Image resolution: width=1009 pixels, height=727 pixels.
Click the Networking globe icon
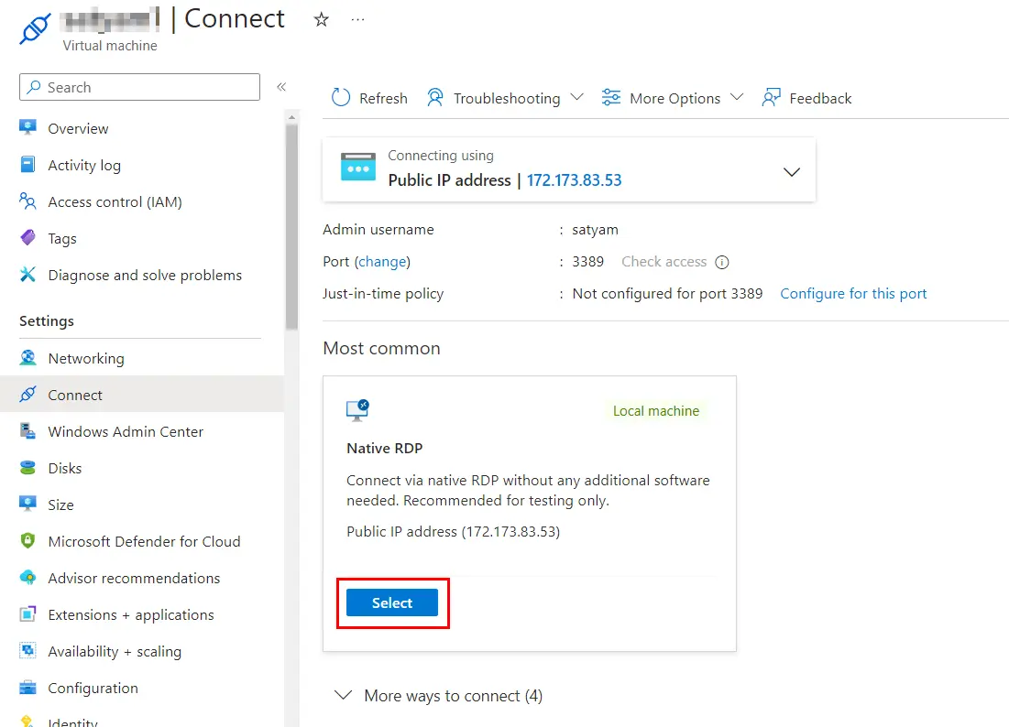27,358
